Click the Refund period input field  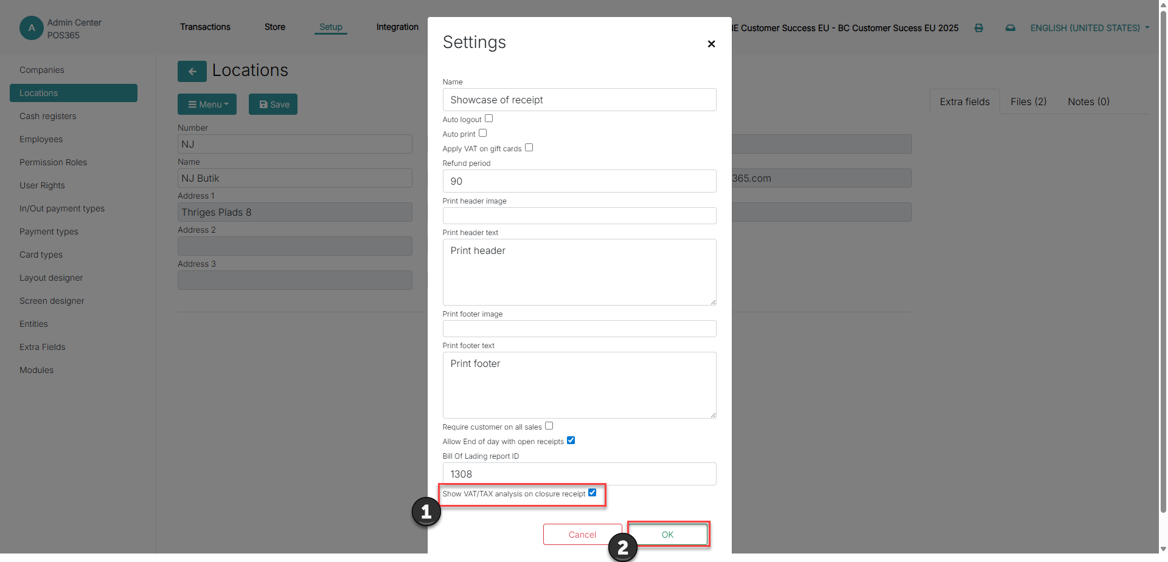[579, 181]
